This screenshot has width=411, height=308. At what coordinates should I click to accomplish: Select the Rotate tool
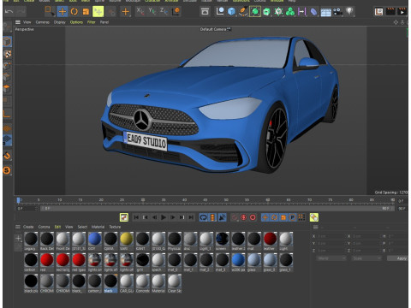[x=74, y=12]
